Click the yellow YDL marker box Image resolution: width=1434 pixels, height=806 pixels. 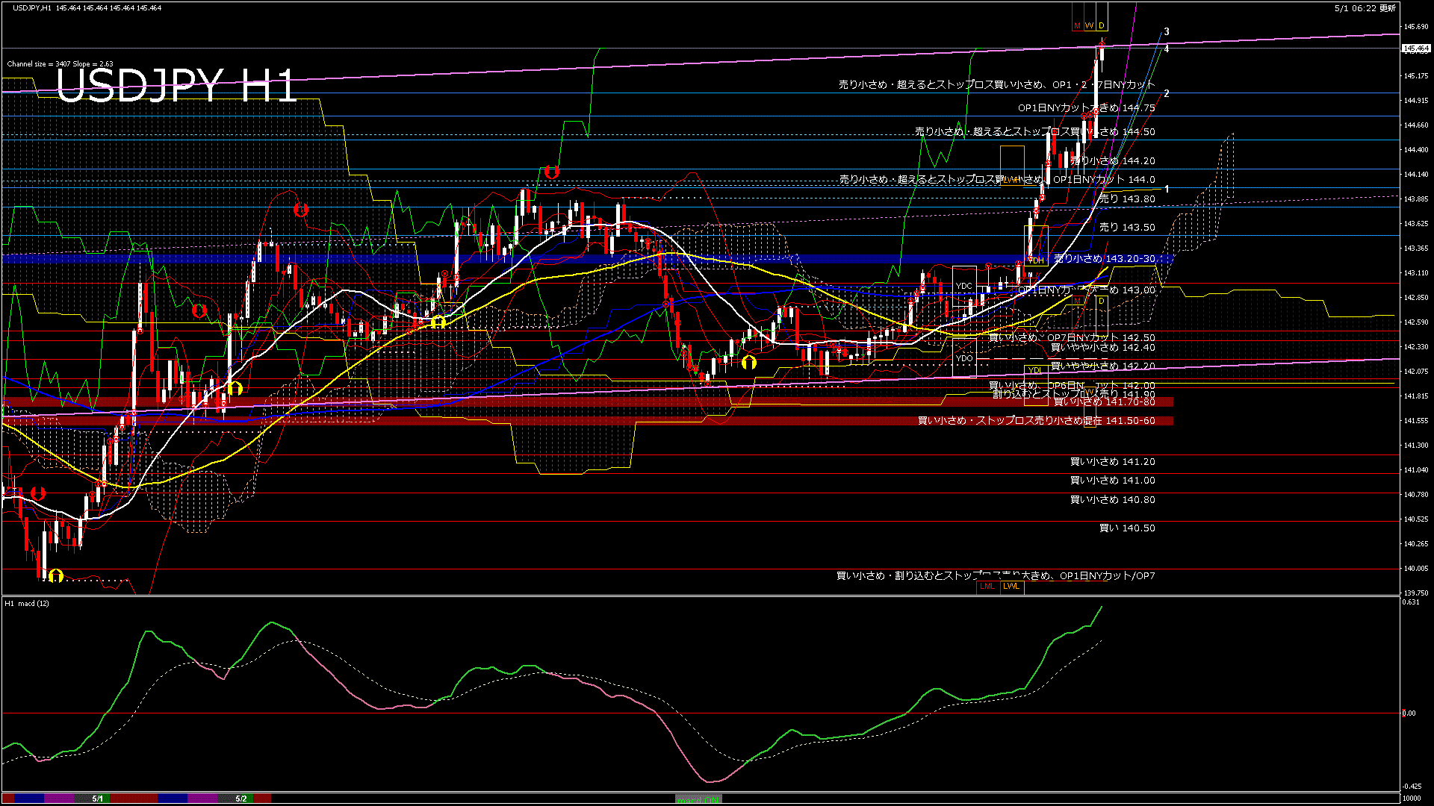(1034, 370)
